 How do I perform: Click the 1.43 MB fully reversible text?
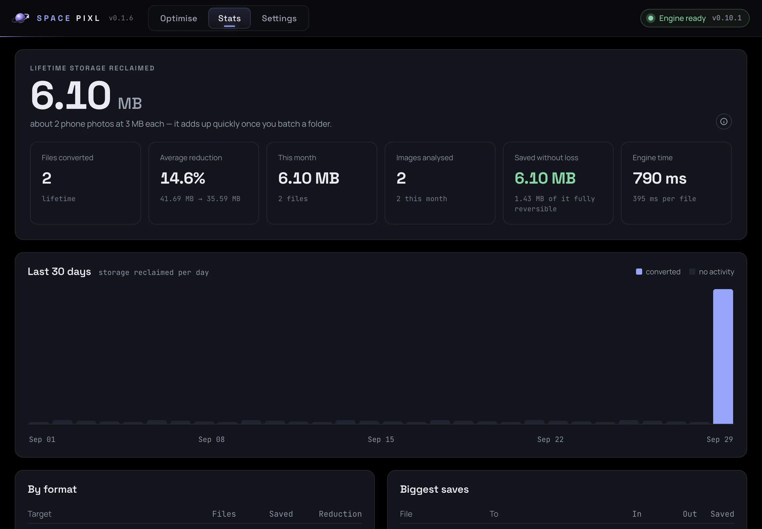pos(554,204)
